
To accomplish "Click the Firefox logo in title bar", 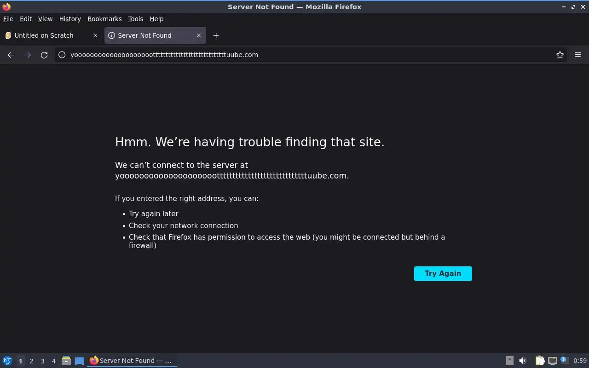I will 6,6.
